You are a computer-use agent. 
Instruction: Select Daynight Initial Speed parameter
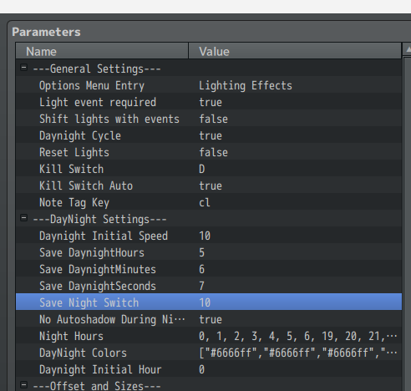click(209, 236)
